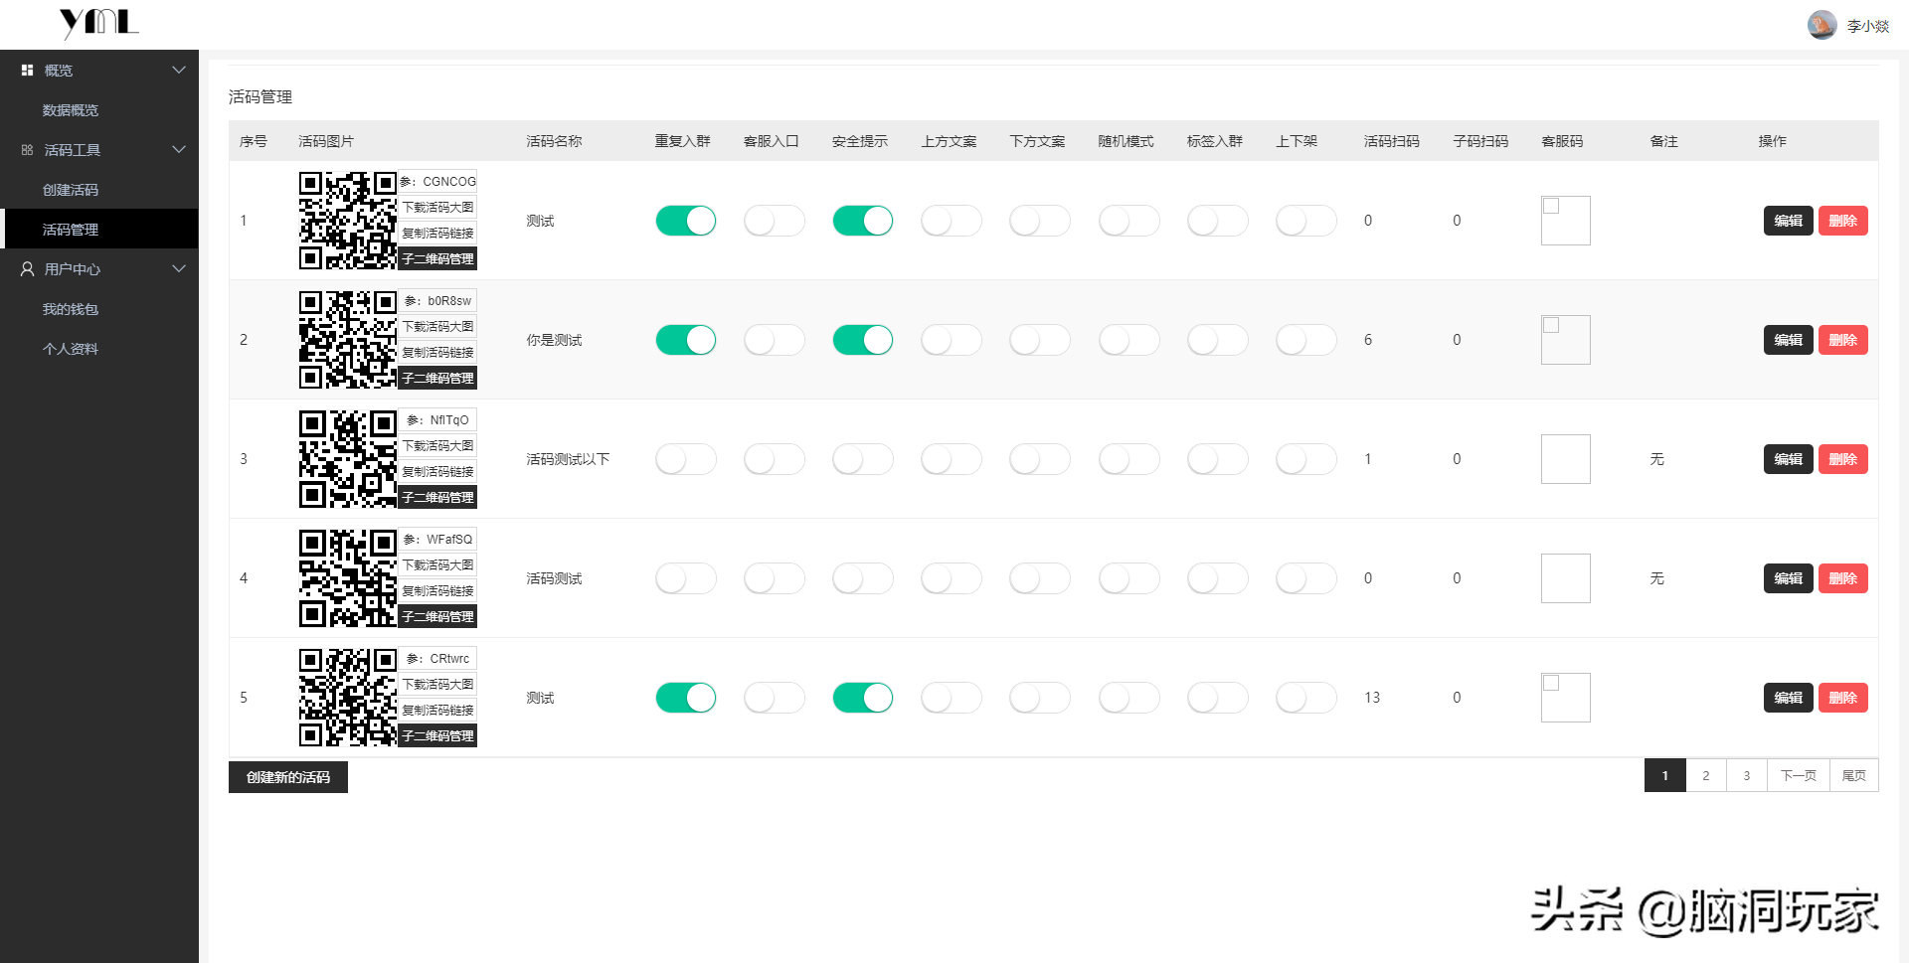Open QR code image for row 1
The image size is (1909, 963).
(x=348, y=221)
